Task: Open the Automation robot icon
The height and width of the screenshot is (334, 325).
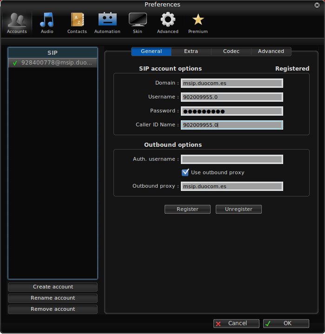Action: click(x=107, y=22)
